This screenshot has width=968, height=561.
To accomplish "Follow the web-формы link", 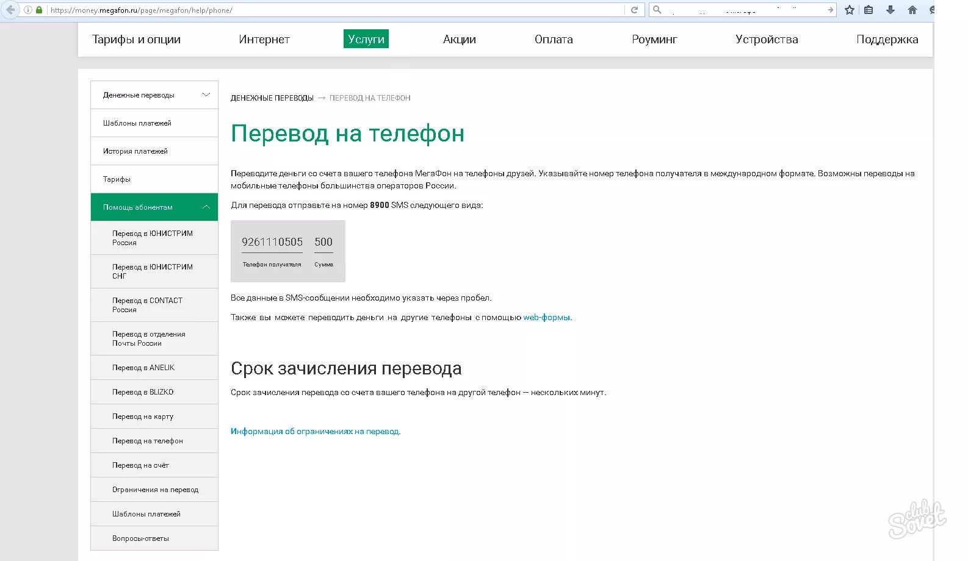I will point(546,317).
